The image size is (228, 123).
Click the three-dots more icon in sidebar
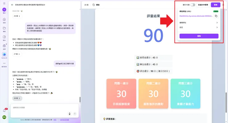[x=4, y=63]
